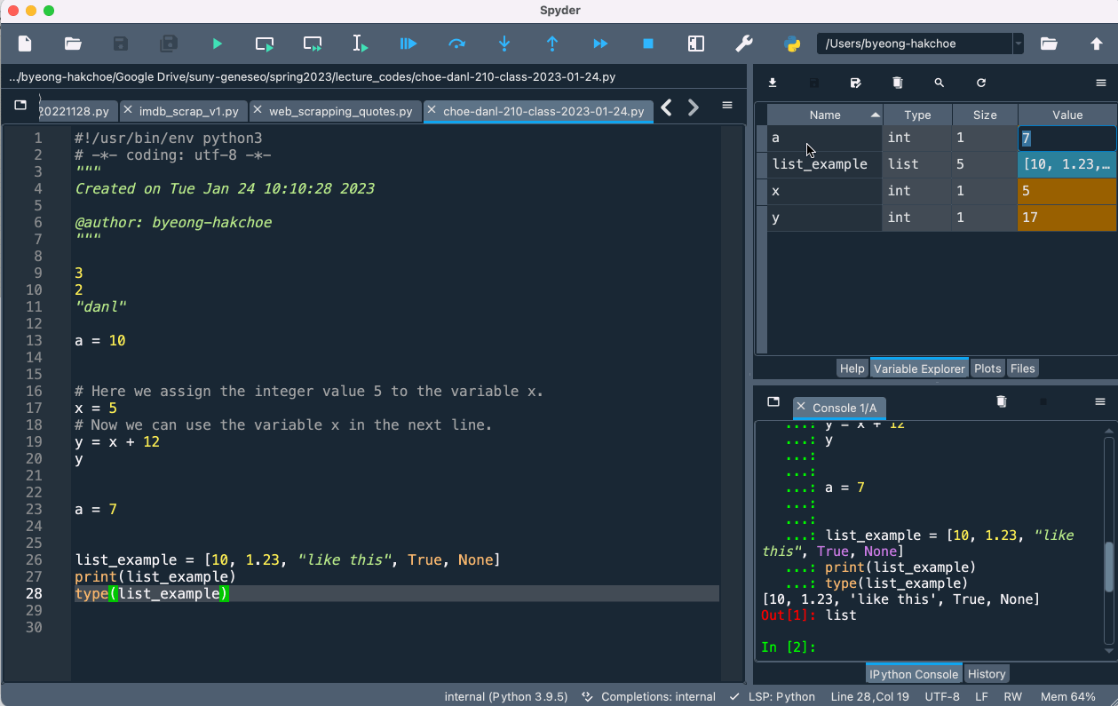Expand the working directory dropdown
The height and width of the screenshot is (706, 1118).
click(x=1019, y=44)
